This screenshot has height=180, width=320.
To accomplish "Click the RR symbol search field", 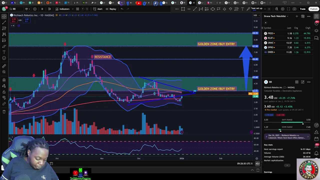I will pyautogui.click(x=16, y=9).
